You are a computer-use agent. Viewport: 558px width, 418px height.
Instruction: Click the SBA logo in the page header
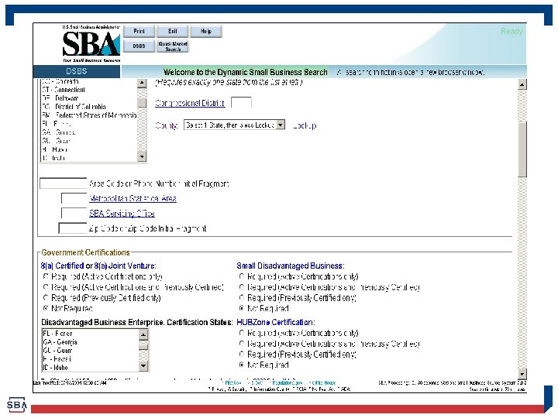click(91, 43)
